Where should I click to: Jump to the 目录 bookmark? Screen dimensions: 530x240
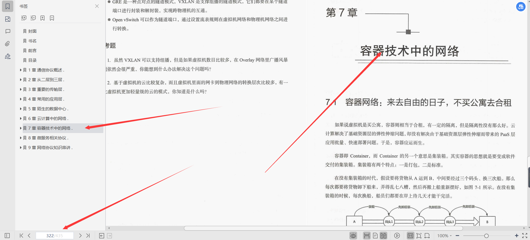[x=32, y=60]
